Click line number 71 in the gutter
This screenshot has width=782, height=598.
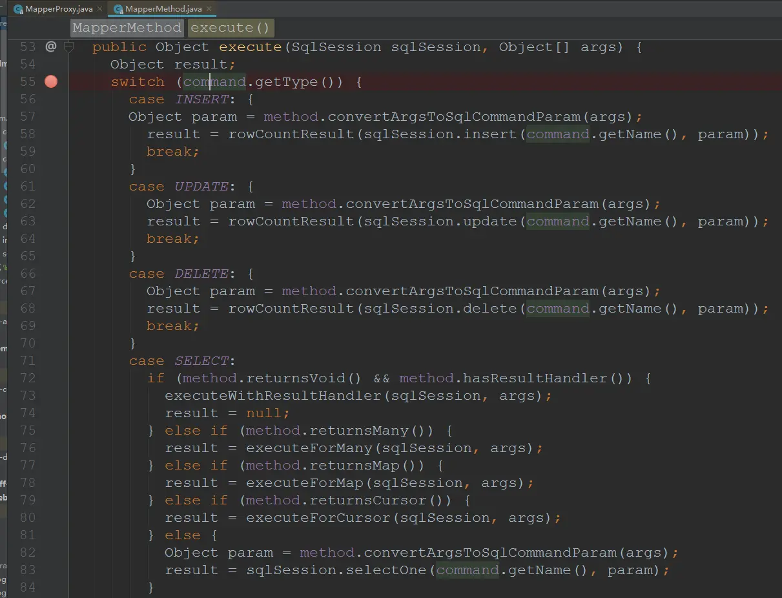click(28, 360)
